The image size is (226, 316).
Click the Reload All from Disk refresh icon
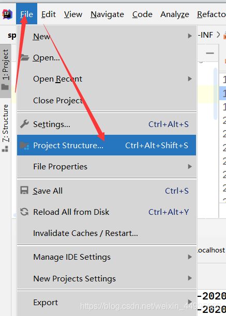tap(24, 212)
